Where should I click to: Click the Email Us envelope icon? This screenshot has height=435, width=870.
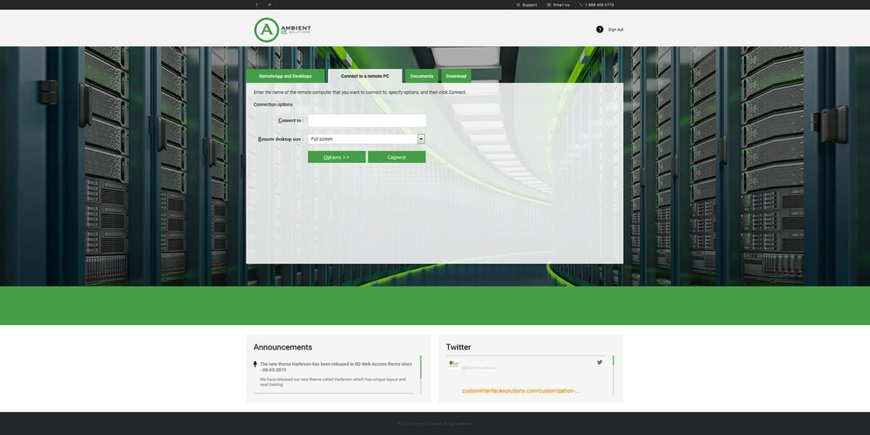click(548, 5)
